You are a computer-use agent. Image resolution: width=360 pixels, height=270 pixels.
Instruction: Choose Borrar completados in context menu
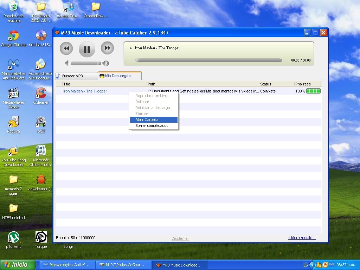(x=154, y=126)
